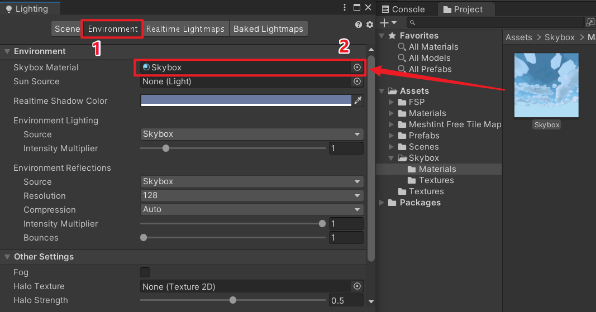The image size is (596, 312).
Task: Open object picker for Skybox Material
Action: click(x=357, y=68)
